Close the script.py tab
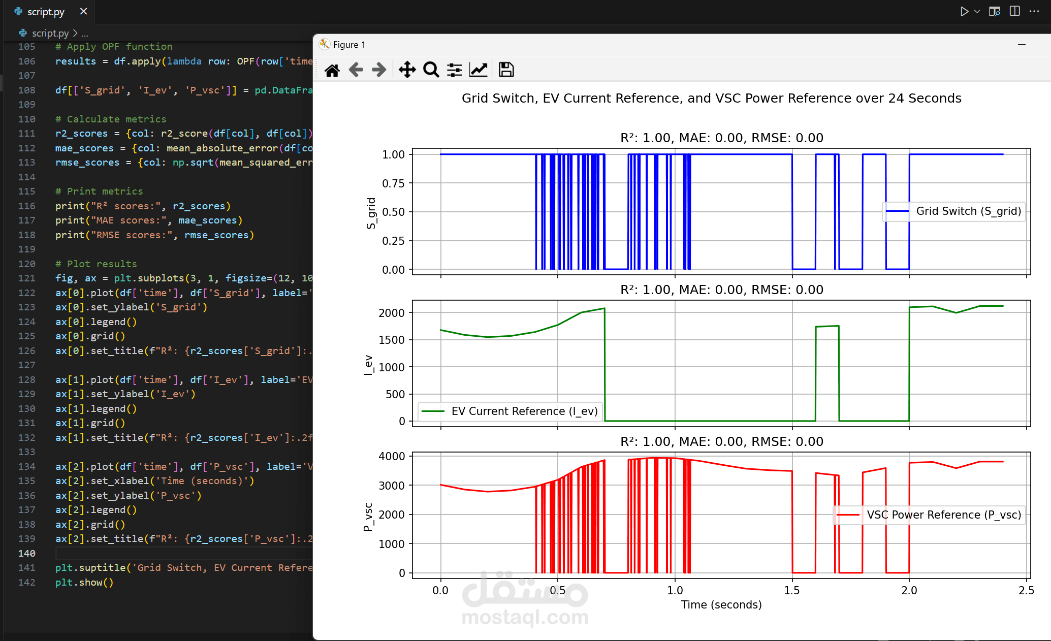Image resolution: width=1051 pixels, height=641 pixels. click(x=84, y=11)
